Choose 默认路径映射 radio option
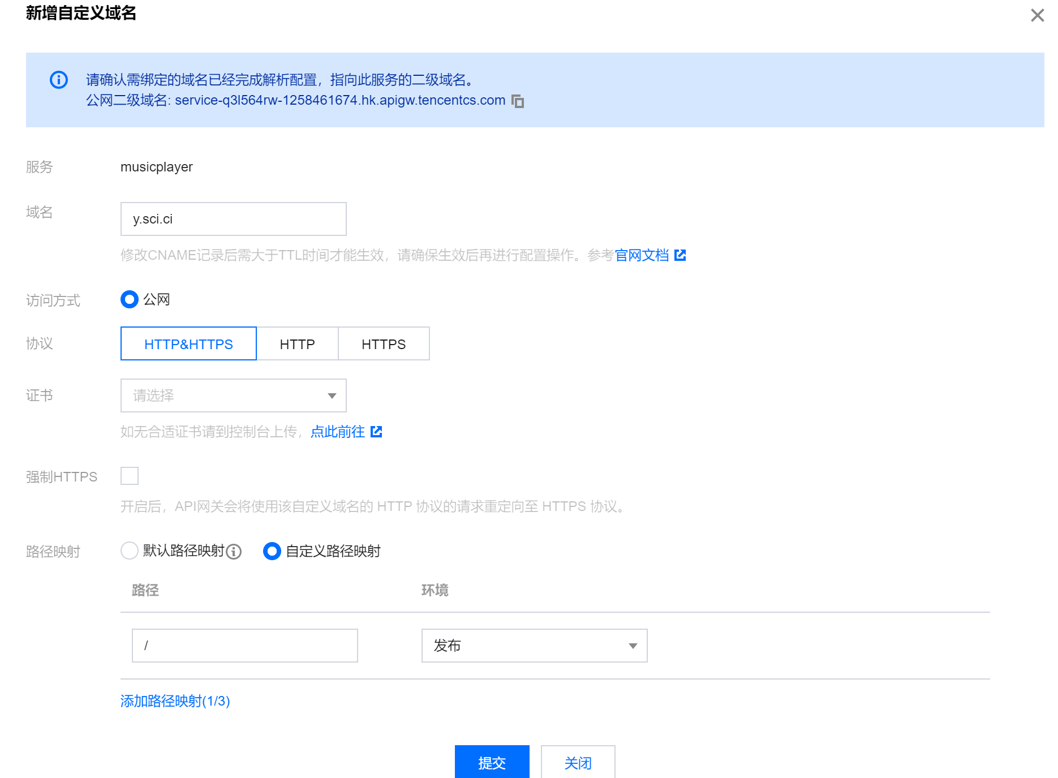The height and width of the screenshot is (778, 1058). coord(130,551)
